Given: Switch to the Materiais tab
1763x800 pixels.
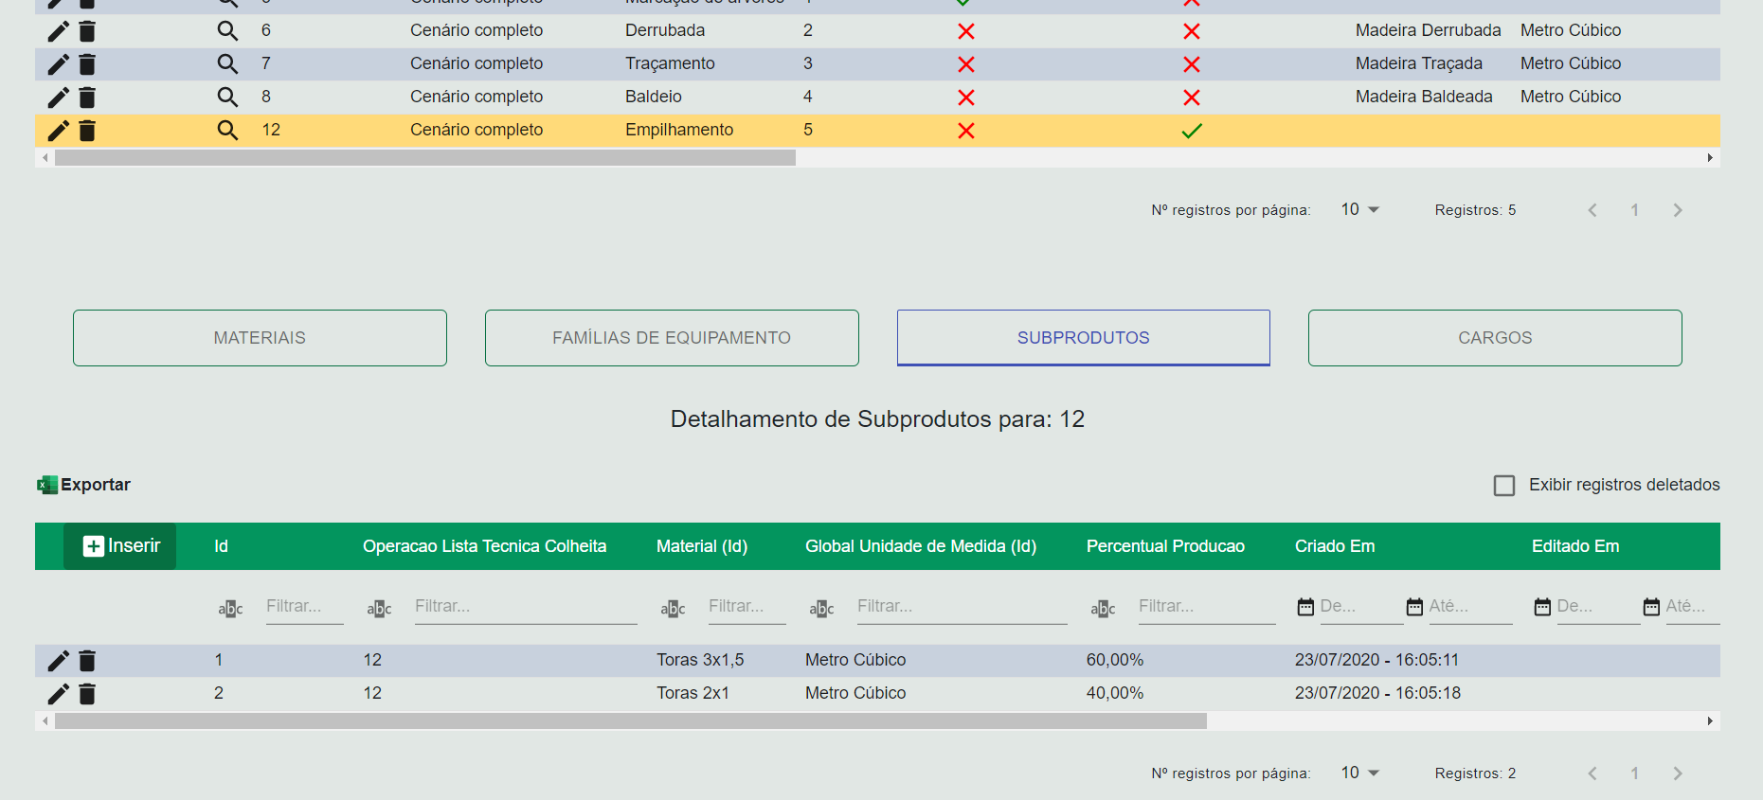Looking at the screenshot, I should click(x=260, y=338).
